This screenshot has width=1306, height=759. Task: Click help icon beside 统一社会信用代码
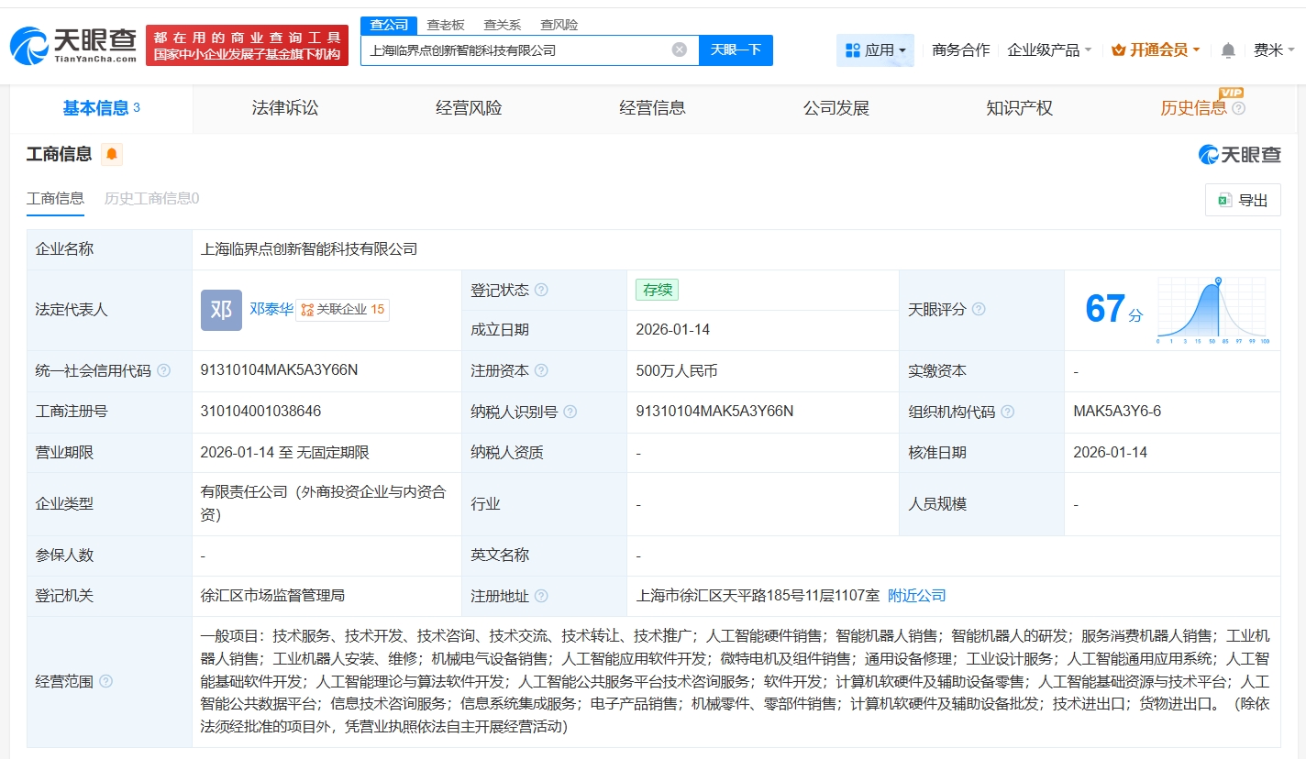point(163,371)
